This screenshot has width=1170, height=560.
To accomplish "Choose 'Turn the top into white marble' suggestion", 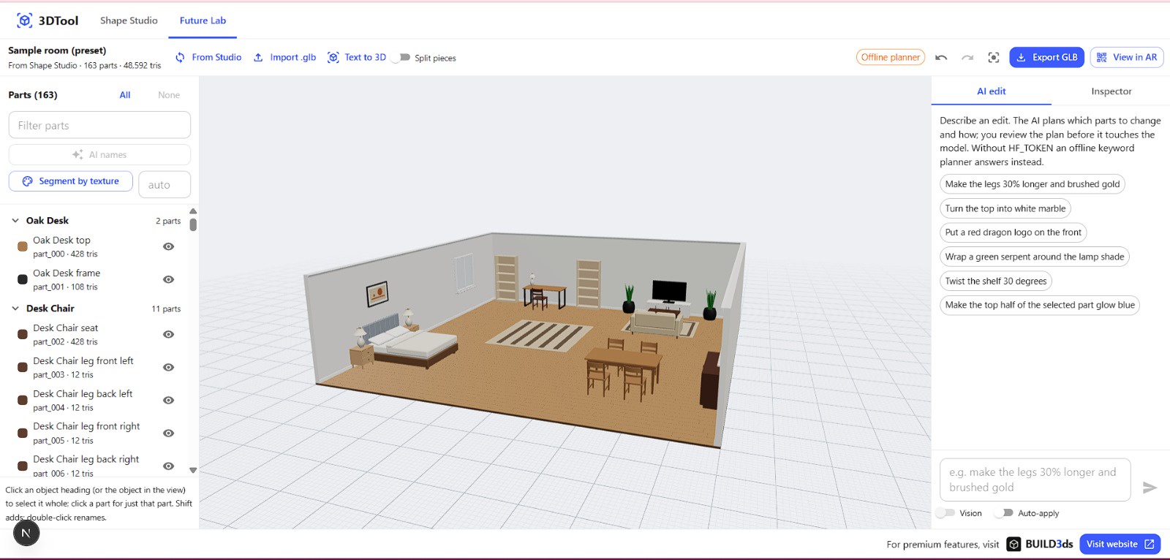I will [x=1005, y=208].
